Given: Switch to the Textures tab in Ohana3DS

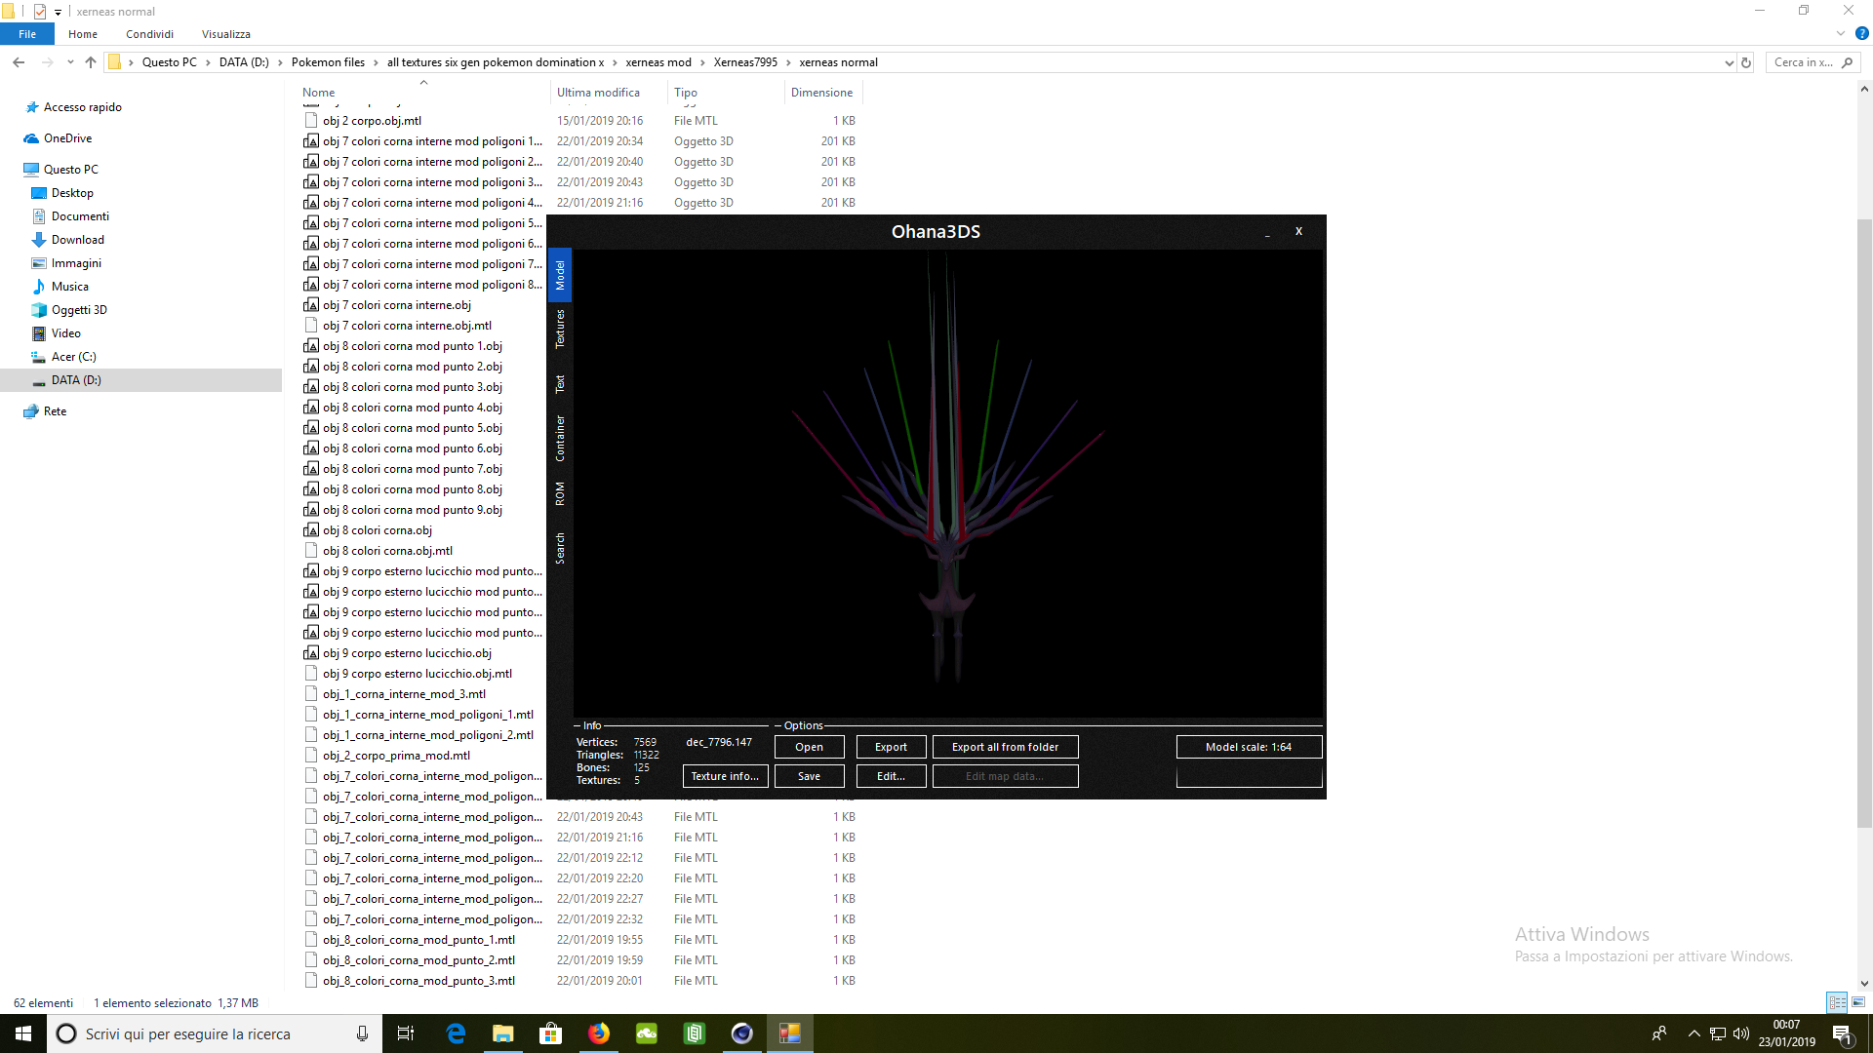Looking at the screenshot, I should 560,329.
